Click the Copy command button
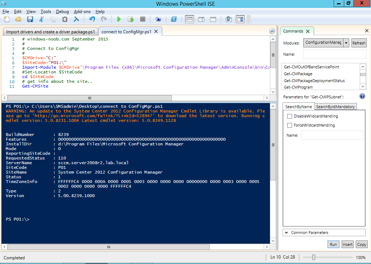The image size is (371, 264). click(362, 244)
